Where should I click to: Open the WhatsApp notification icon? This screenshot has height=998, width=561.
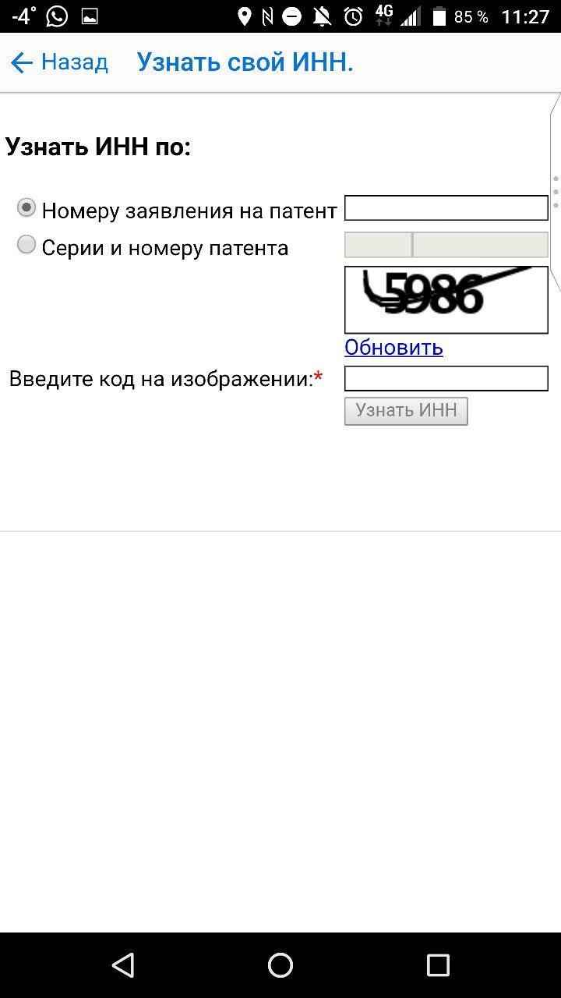[x=57, y=16]
